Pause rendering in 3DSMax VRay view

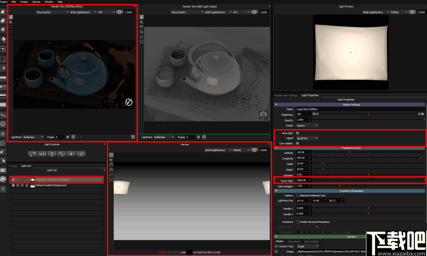(x=68, y=137)
